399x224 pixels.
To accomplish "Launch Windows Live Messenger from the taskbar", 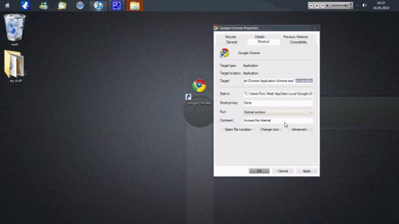I will point(44,5).
